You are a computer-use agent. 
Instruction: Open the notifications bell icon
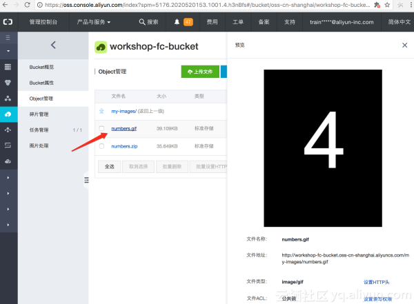click(177, 22)
